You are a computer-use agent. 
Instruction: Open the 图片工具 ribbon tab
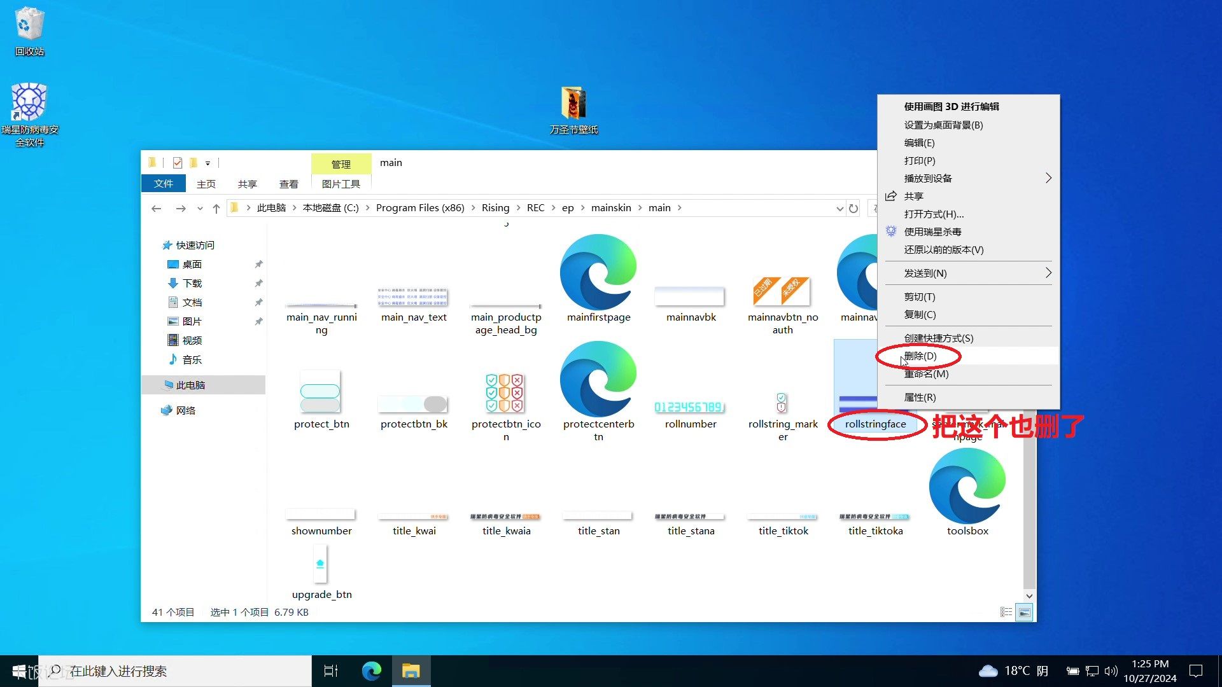[341, 184]
